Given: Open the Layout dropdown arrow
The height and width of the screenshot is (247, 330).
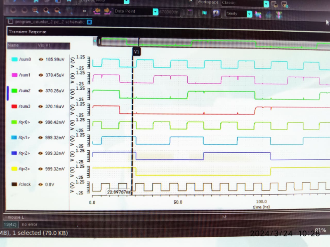Looking at the screenshot, I should (127, 2).
